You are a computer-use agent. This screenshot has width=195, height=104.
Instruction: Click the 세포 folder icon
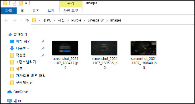12,69
